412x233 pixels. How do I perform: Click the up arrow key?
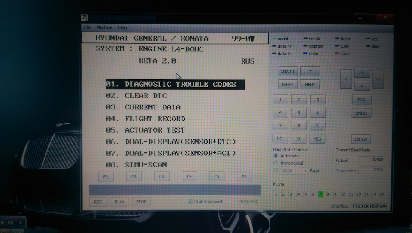[362, 73]
